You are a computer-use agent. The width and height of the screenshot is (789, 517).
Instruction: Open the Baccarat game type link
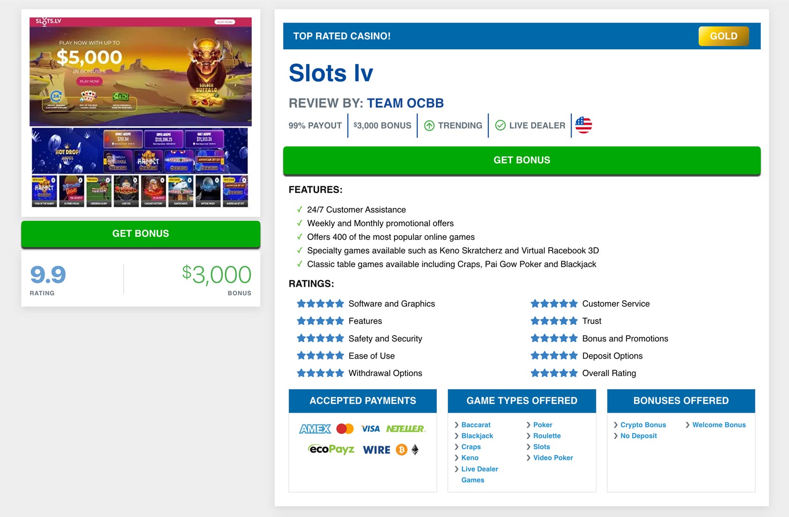click(x=476, y=425)
